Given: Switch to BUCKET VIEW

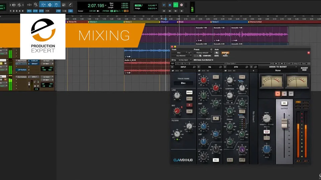Looking at the screenshot, I should click(x=304, y=69).
